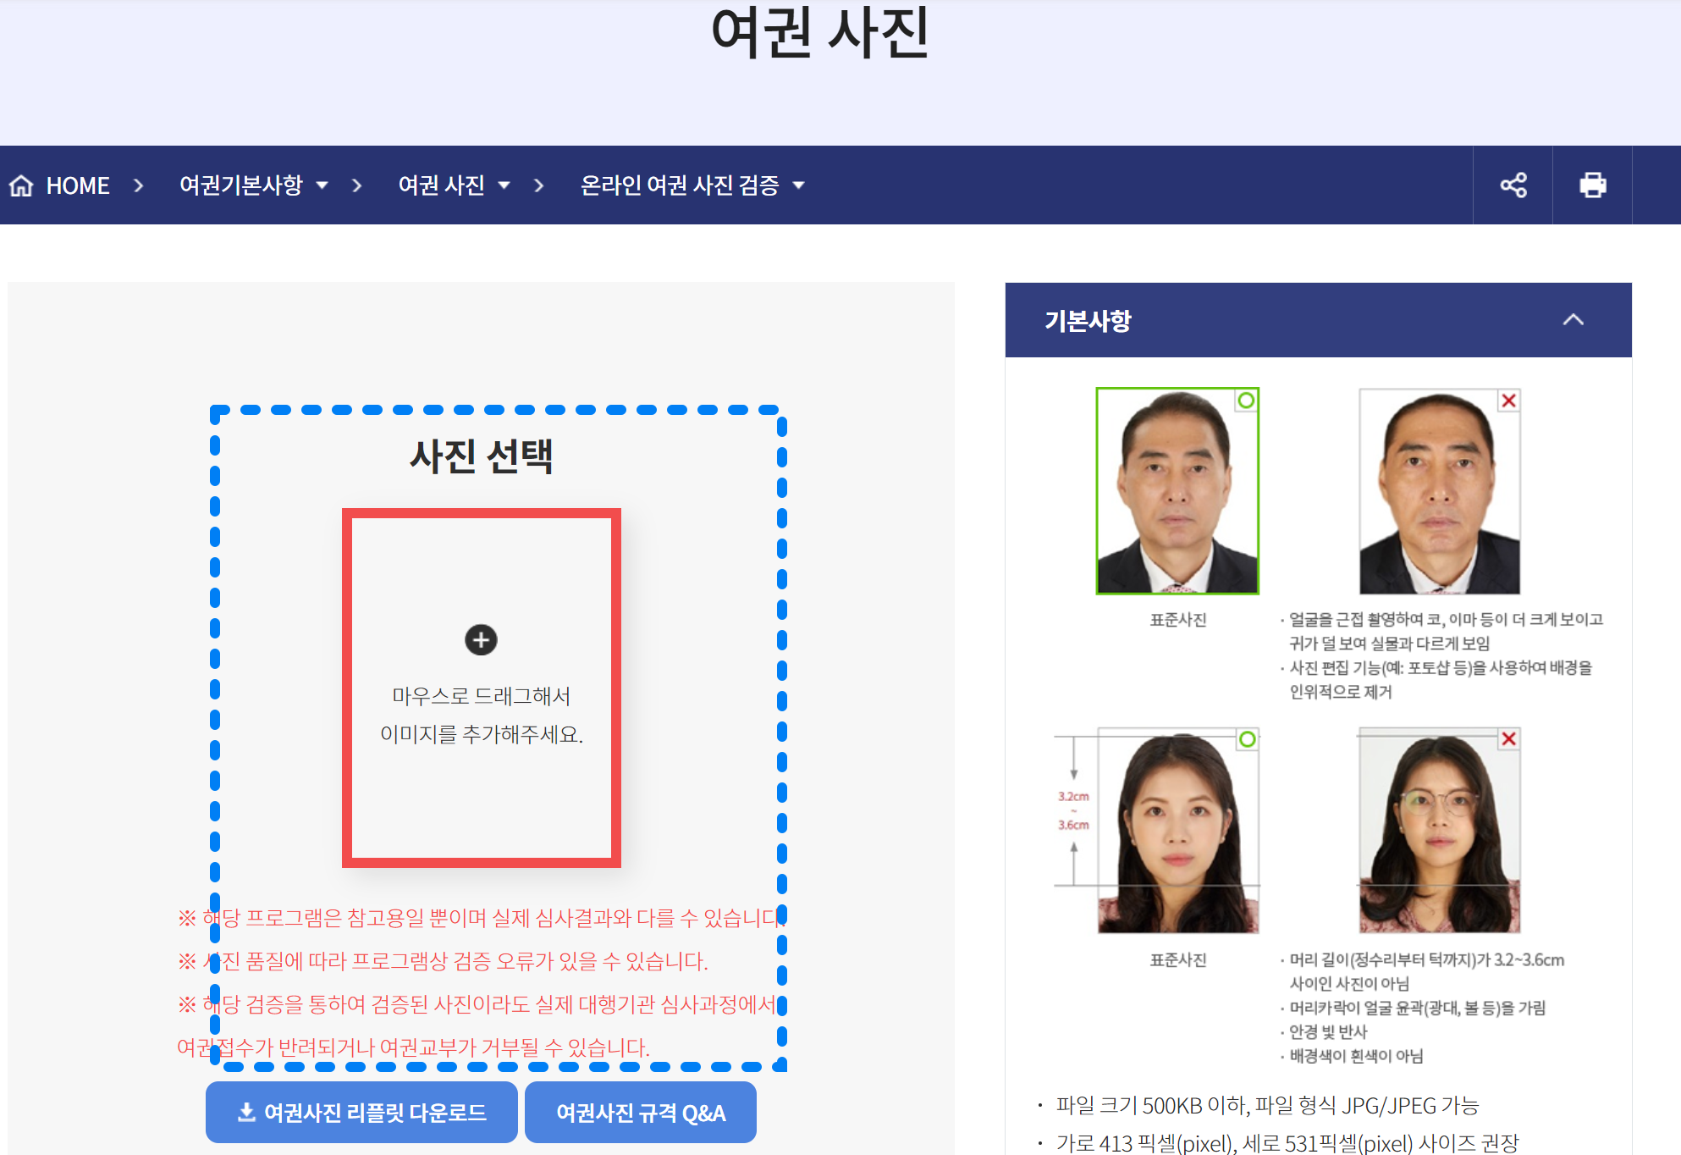Go to HOME breadcrumb link
1681x1155 pixels.
77,185
